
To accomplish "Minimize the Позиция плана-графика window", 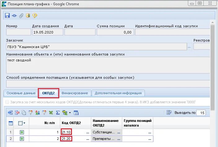I will tap(192, 3).
